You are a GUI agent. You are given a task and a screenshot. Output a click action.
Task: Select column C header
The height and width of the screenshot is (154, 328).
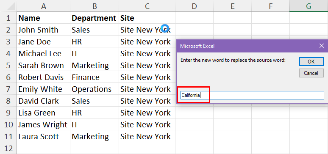coord(147,6)
